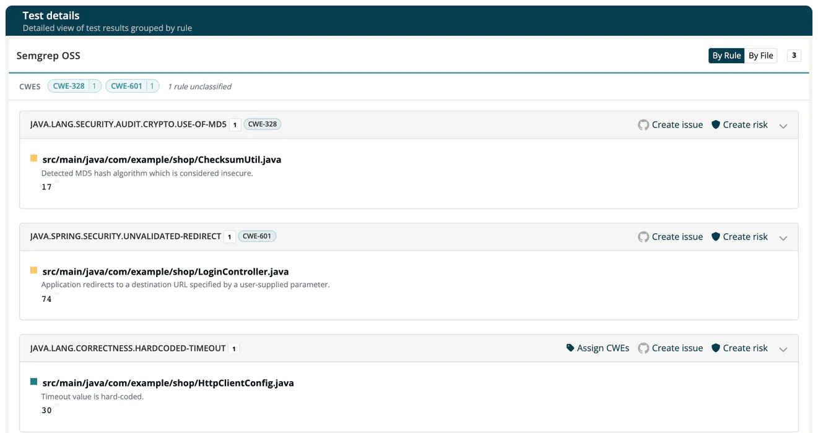Viewport: 818px width, 433px height.
Task: Open LoginController.java file path
Action: pyautogui.click(x=165, y=272)
